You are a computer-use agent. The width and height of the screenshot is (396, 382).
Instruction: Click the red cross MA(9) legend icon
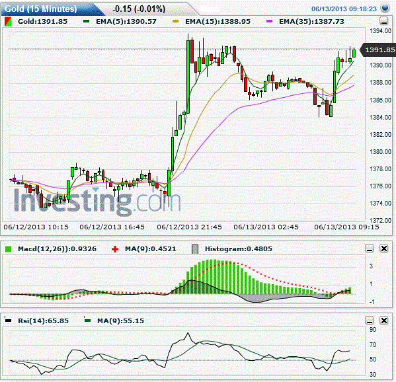tap(115, 249)
